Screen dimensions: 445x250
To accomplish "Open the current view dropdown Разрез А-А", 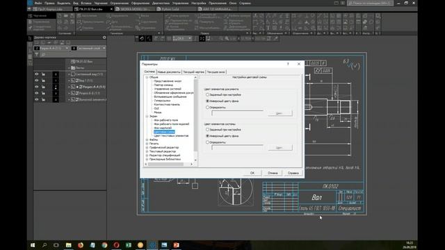I will 67,48.
